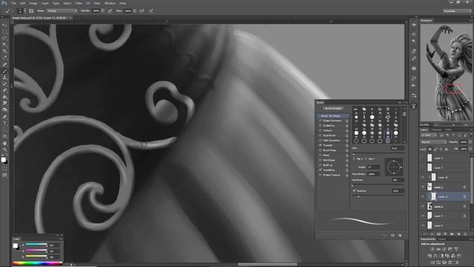
Task: Open the Opacity slider arrow in options bar
Action: click(103, 11)
